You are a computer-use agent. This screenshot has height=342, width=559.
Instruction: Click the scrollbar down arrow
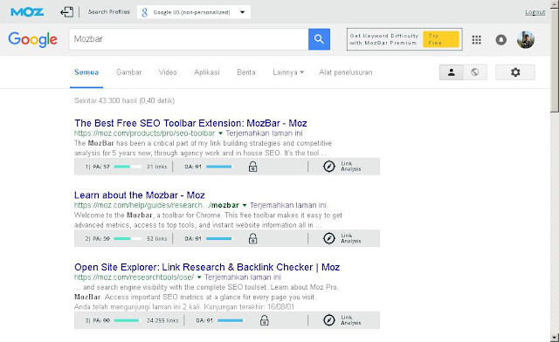pyautogui.click(x=555, y=337)
